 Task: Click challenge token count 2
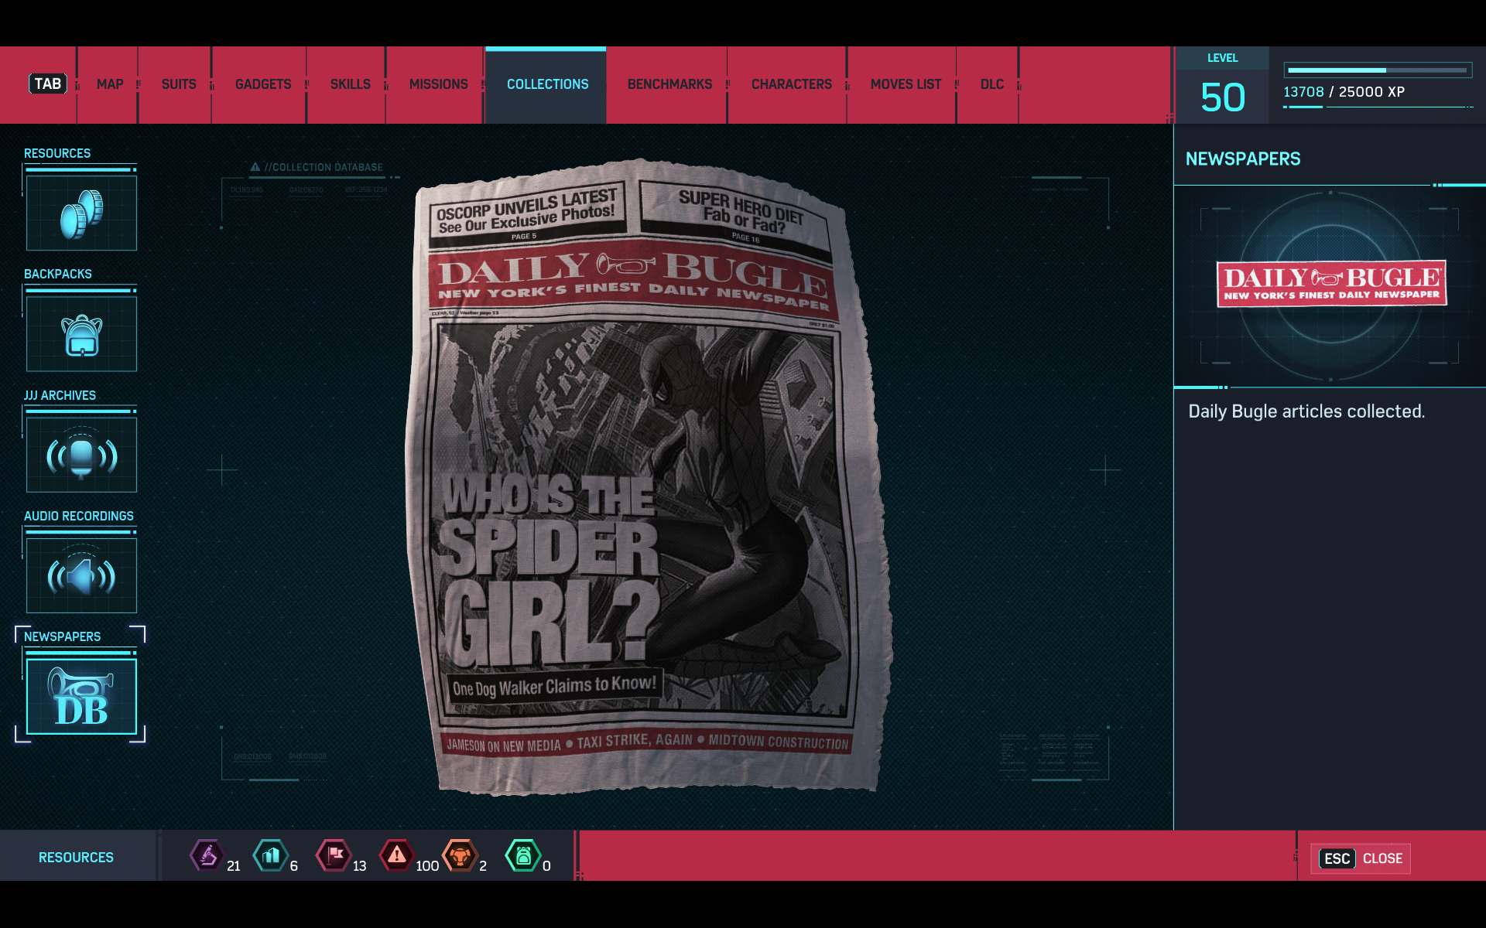pyautogui.click(x=483, y=866)
